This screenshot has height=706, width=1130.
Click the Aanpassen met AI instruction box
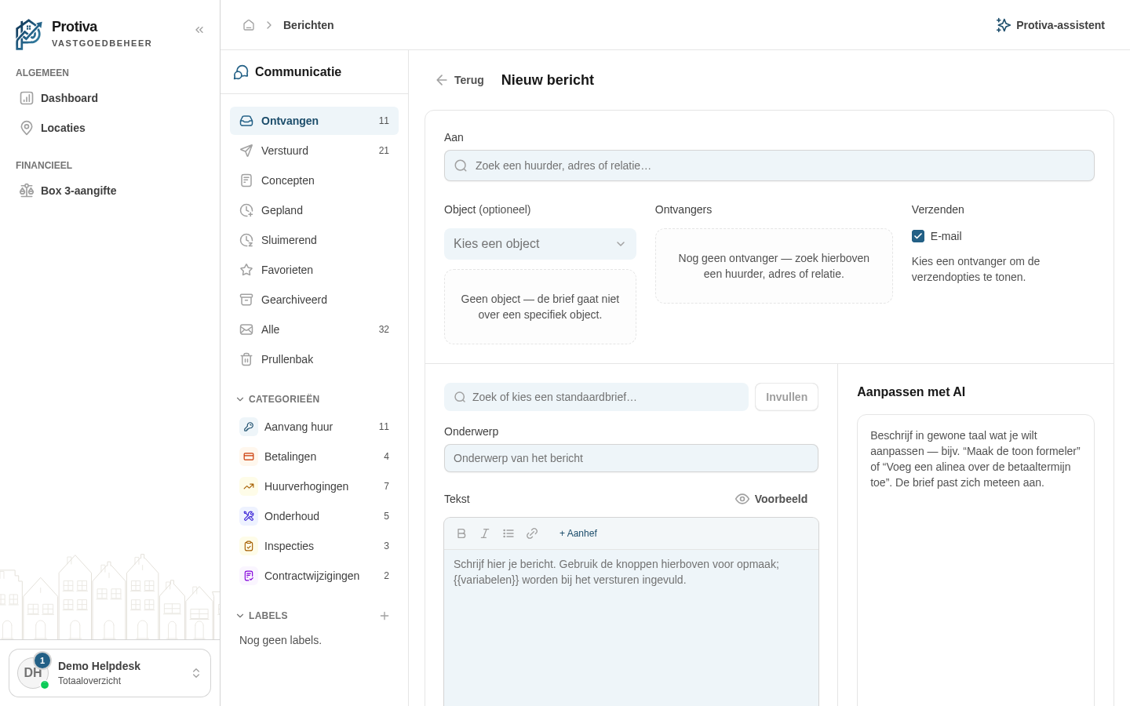975,561
